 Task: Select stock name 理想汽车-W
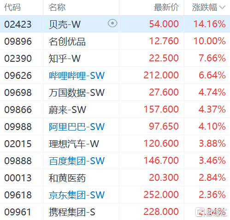coord(74,144)
